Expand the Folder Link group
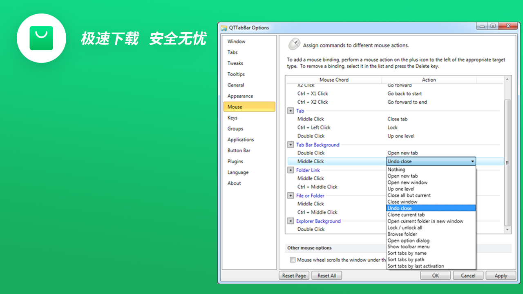 click(290, 170)
